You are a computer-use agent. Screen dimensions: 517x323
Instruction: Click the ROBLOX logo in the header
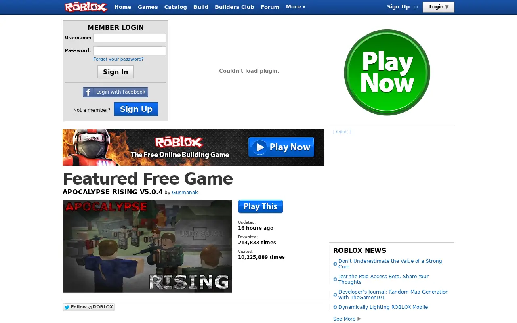tap(86, 7)
